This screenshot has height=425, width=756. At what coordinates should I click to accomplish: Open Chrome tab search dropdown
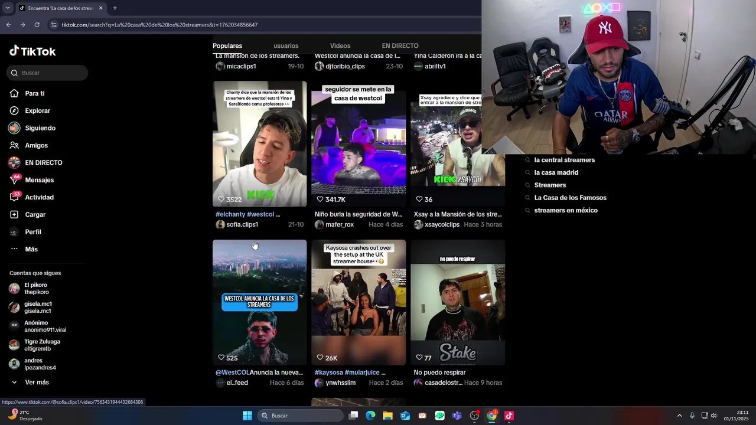pos(7,8)
